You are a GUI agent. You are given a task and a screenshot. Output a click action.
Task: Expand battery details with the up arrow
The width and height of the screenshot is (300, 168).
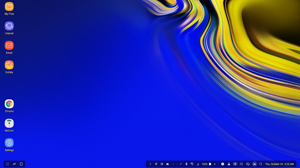(214, 164)
